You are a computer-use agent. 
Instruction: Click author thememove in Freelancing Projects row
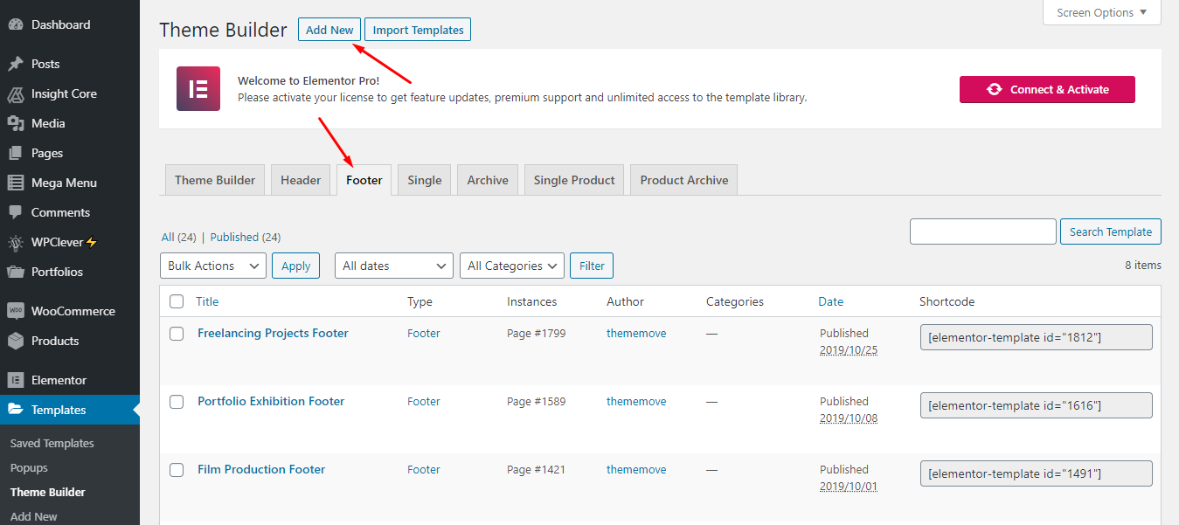(636, 333)
